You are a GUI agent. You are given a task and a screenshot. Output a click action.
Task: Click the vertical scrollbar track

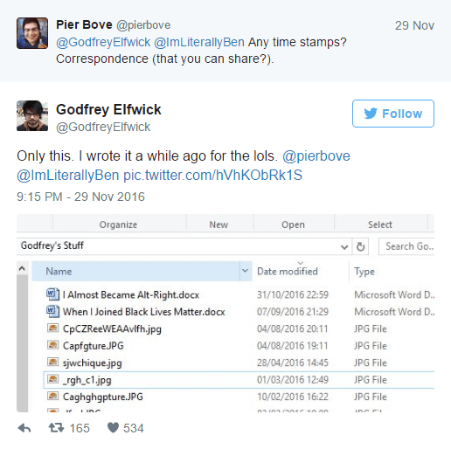[22, 343]
